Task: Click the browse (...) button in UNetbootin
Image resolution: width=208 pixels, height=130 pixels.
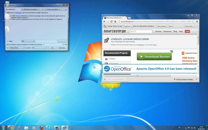Action: (62, 41)
